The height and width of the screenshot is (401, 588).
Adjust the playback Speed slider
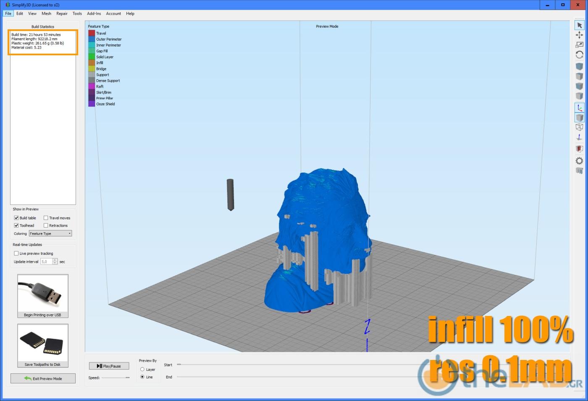[116, 378]
